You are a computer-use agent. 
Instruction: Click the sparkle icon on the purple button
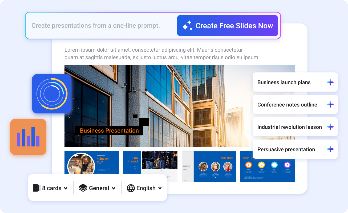[187, 25]
